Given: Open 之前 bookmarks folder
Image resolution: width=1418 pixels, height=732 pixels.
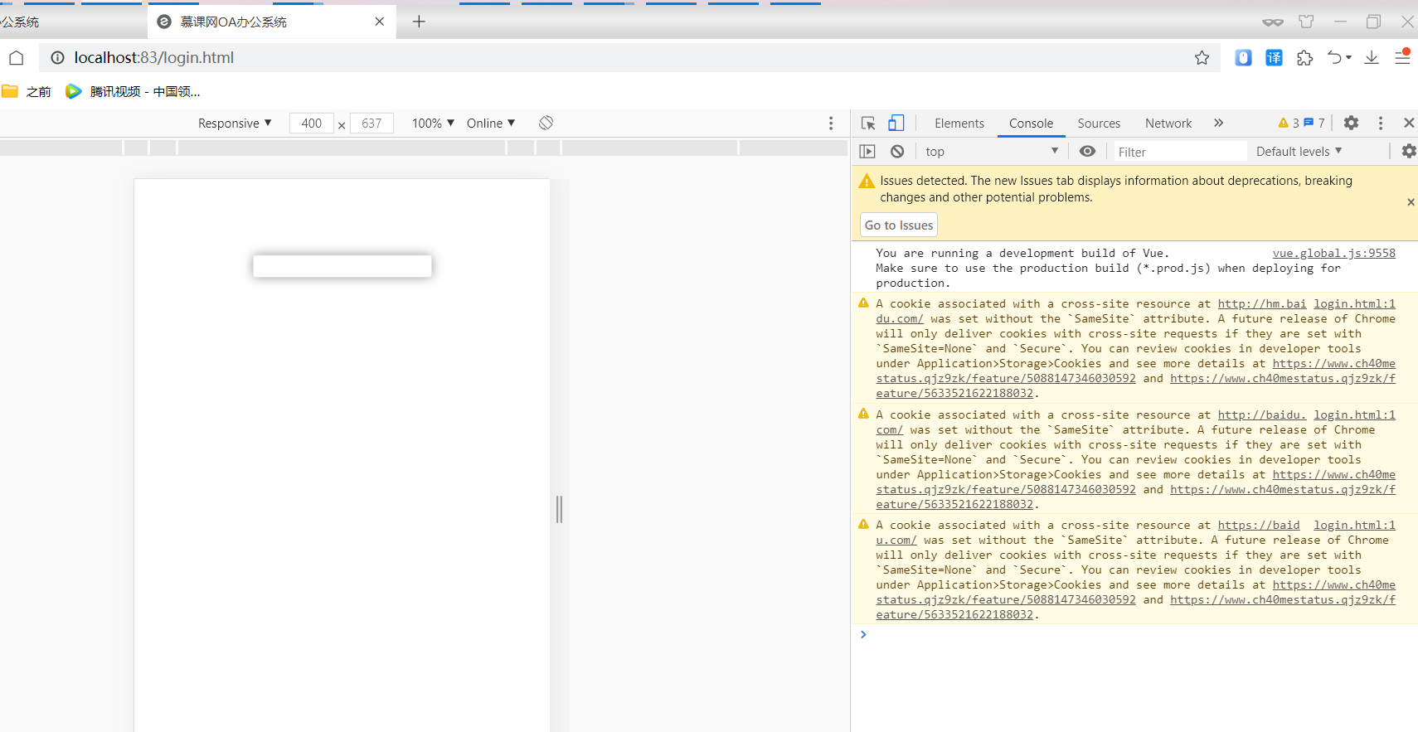Looking at the screenshot, I should 27,91.
